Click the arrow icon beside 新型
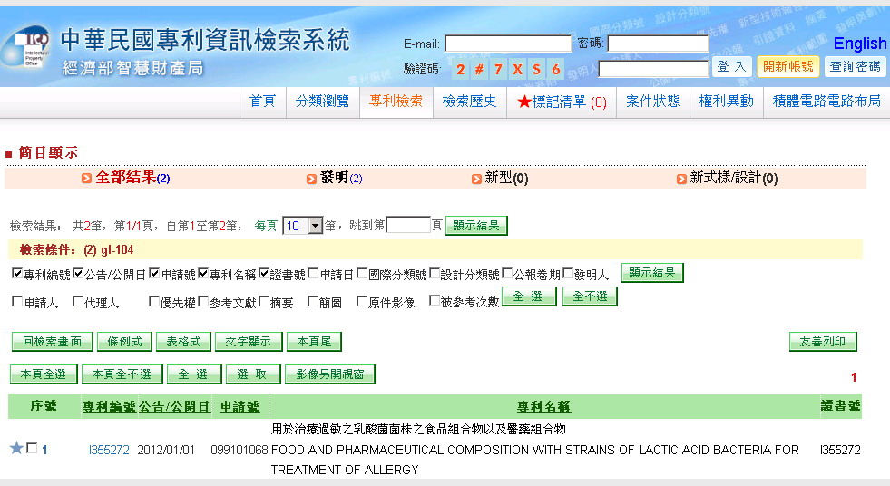 477,180
